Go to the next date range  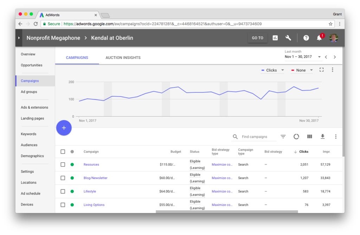point(335,57)
